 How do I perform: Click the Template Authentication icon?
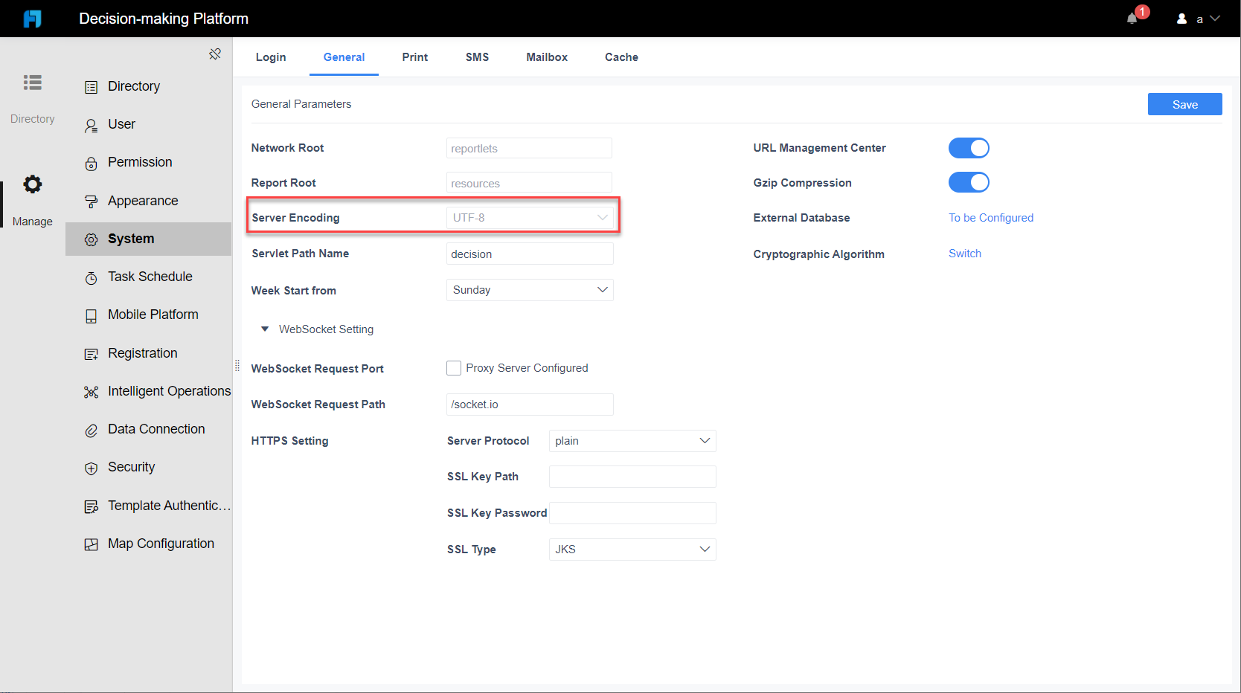[x=91, y=507]
